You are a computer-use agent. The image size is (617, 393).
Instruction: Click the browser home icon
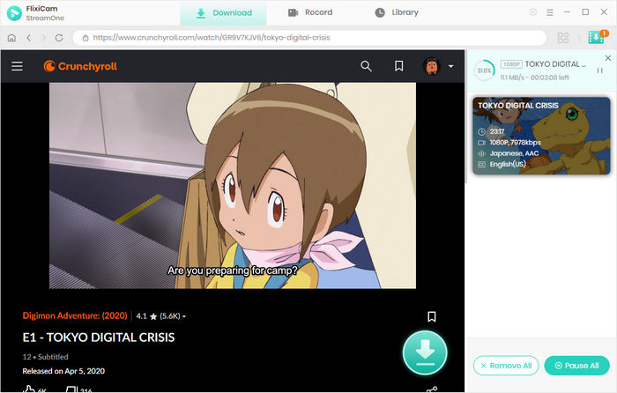click(x=12, y=38)
